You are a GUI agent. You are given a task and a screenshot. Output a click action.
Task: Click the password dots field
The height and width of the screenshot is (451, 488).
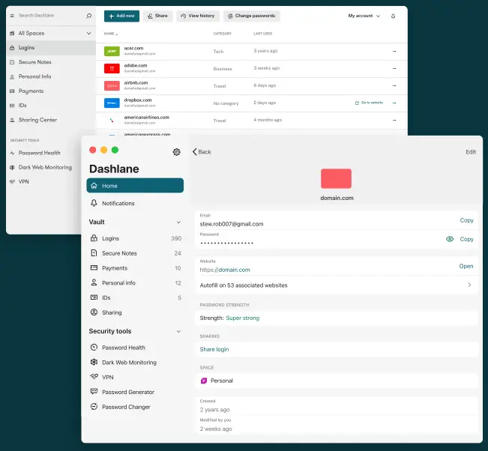point(226,243)
